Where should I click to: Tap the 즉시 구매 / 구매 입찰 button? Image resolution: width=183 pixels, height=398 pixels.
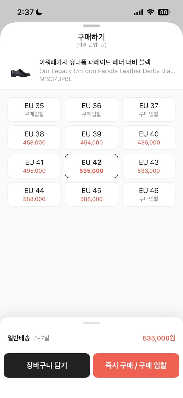pyautogui.click(x=136, y=365)
